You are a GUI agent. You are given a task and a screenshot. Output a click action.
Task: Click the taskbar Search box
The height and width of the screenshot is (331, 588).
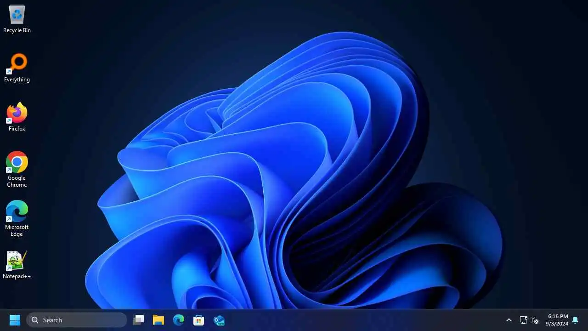[x=77, y=320]
